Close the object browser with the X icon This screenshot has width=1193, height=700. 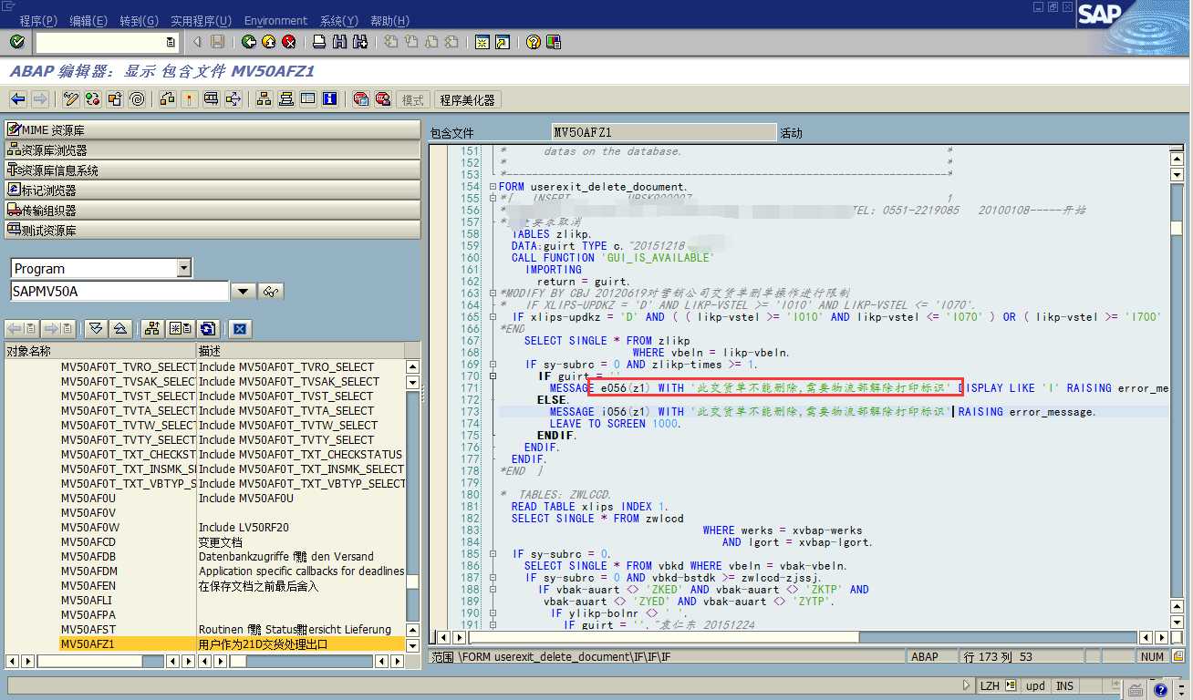pyautogui.click(x=240, y=329)
